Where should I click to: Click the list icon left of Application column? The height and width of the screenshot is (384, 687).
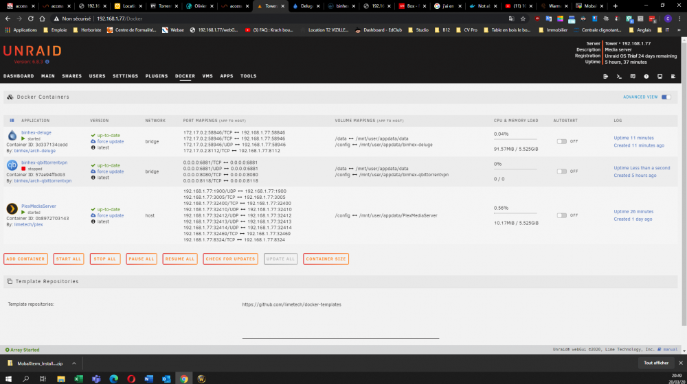(x=12, y=120)
